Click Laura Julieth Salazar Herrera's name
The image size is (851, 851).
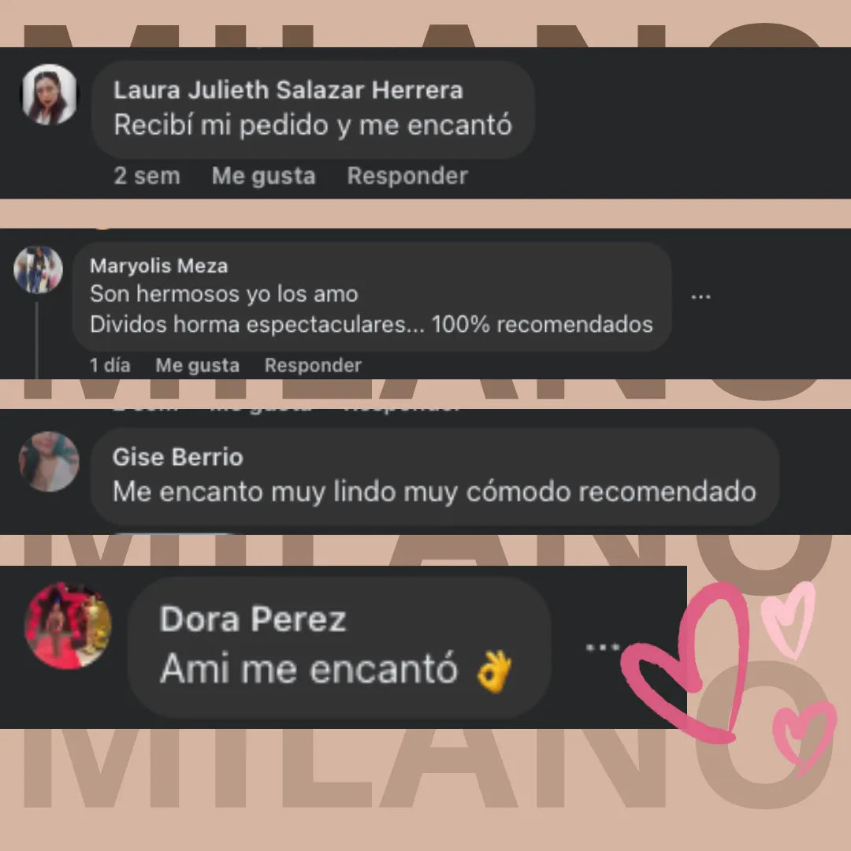click(x=288, y=90)
